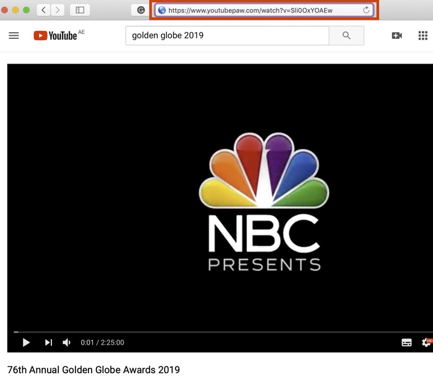
Task: Maximize the Safari window with green button
Action: (x=26, y=10)
